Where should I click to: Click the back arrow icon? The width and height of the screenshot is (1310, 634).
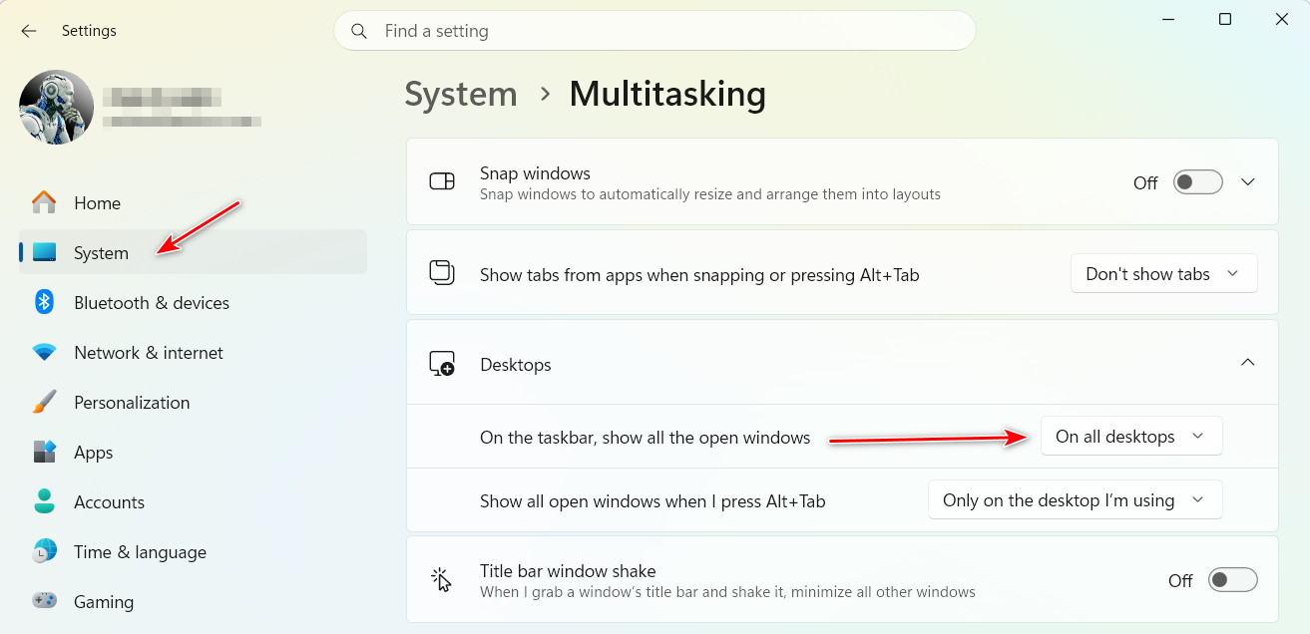click(29, 31)
